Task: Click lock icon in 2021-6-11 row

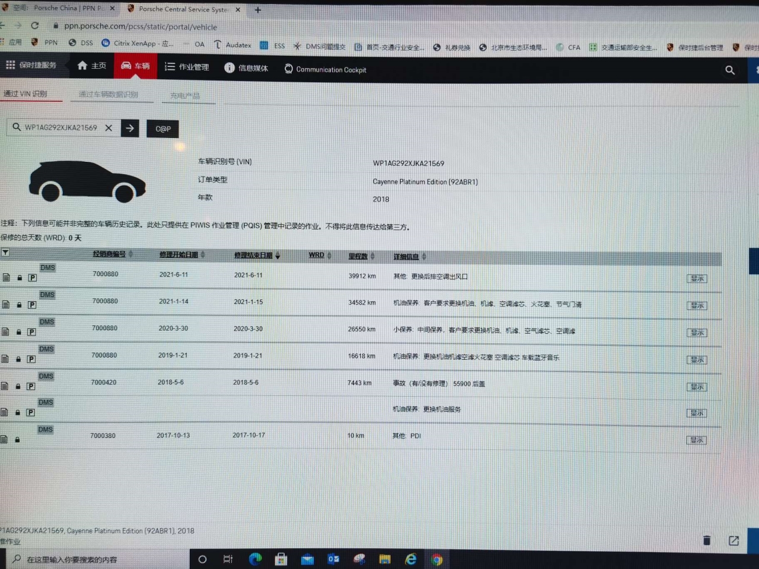Action: [x=20, y=277]
